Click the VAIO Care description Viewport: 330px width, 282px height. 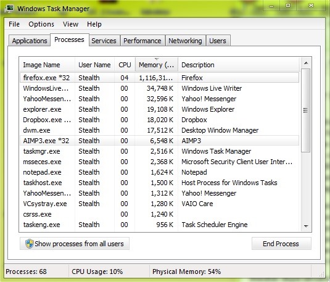(197, 204)
